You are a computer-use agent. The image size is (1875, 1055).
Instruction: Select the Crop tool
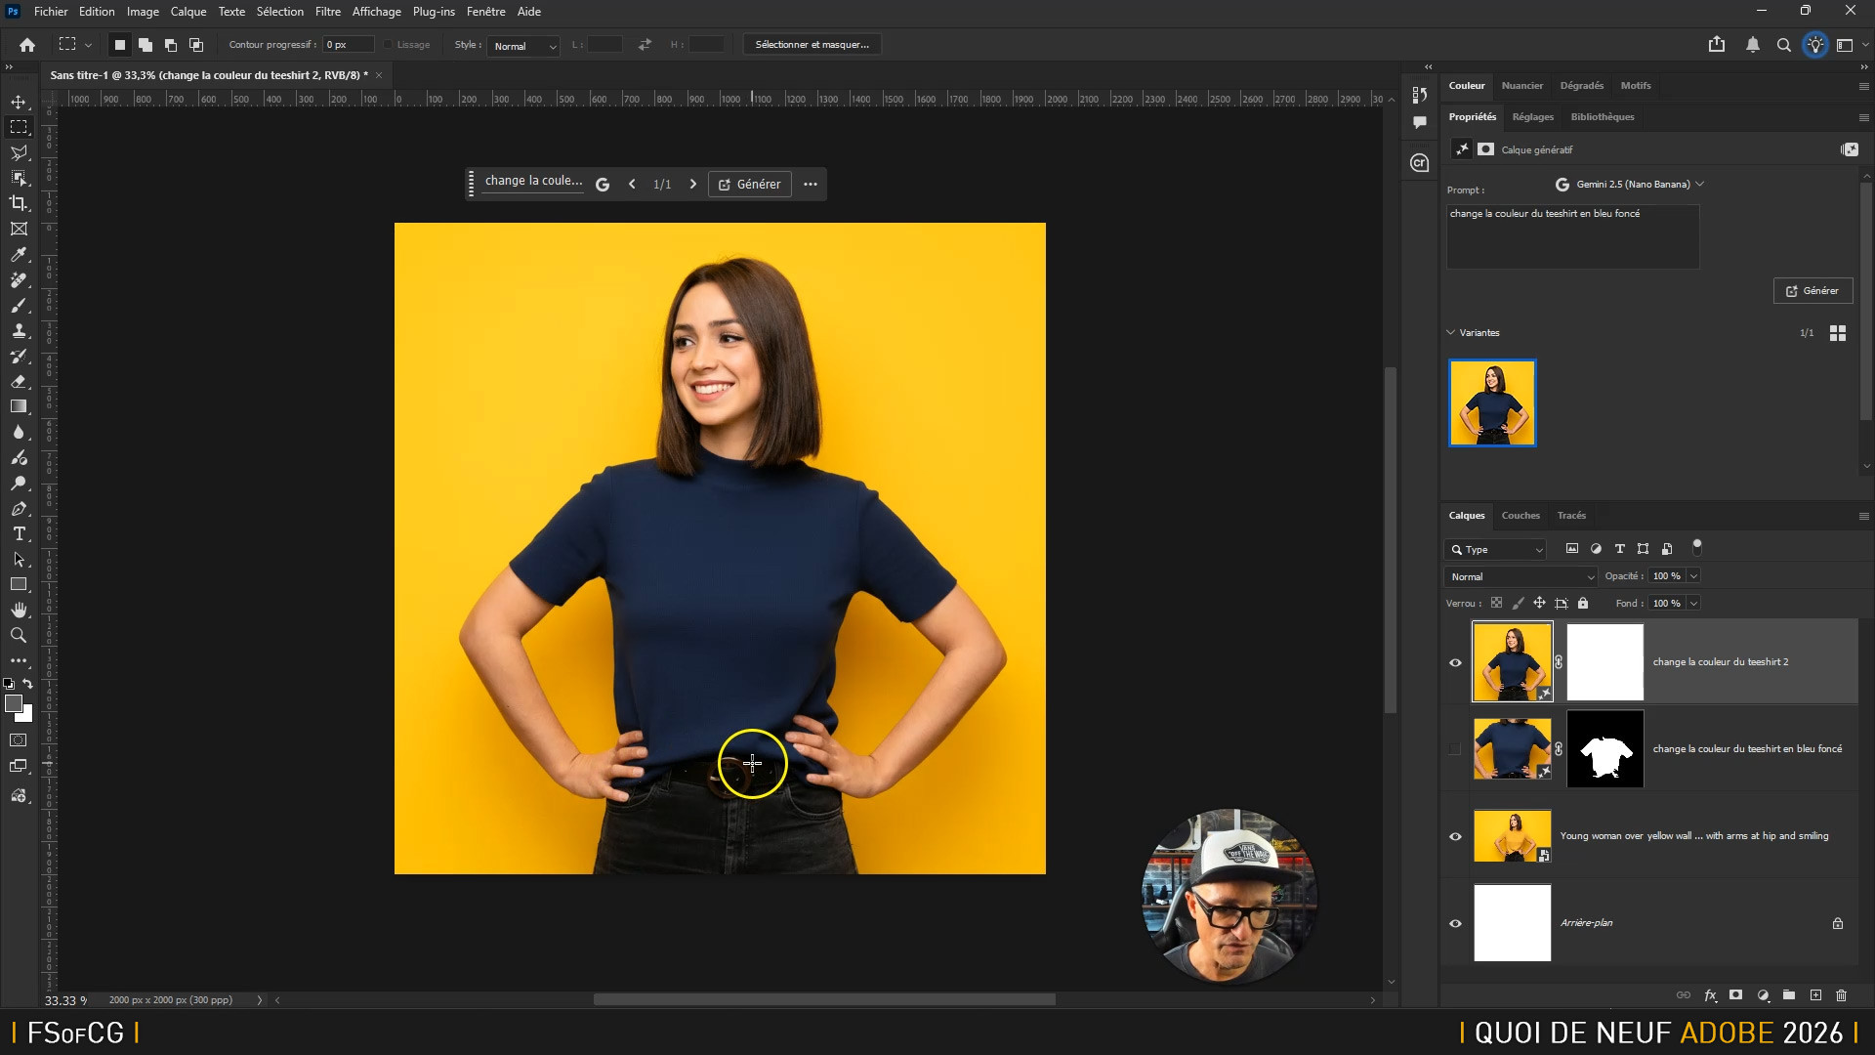click(19, 203)
